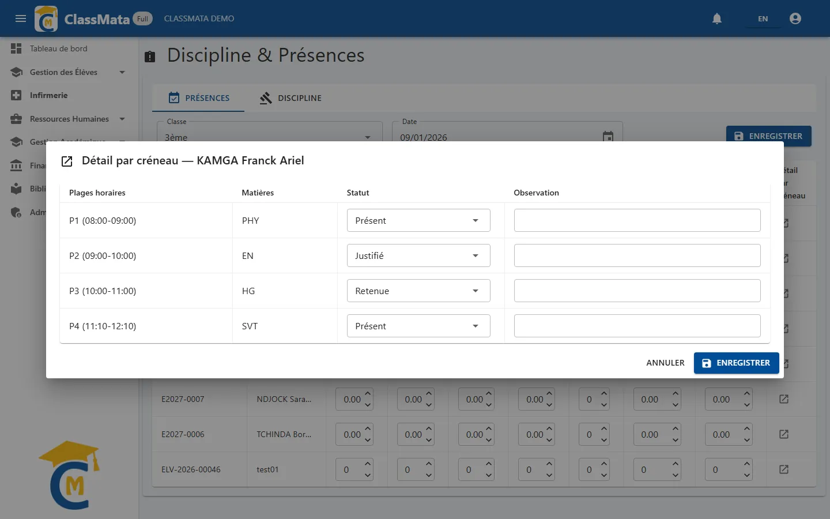This screenshot has width=830, height=519.
Task: Open detail icon for test01 row
Action: [x=784, y=469]
